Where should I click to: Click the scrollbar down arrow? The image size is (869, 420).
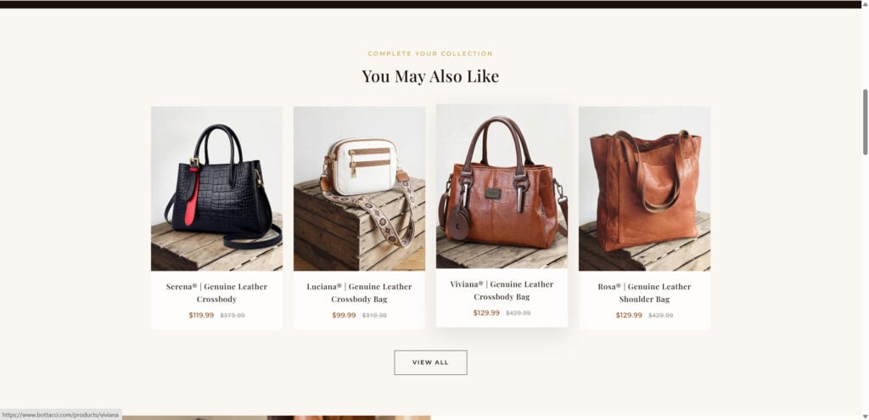(x=865, y=416)
